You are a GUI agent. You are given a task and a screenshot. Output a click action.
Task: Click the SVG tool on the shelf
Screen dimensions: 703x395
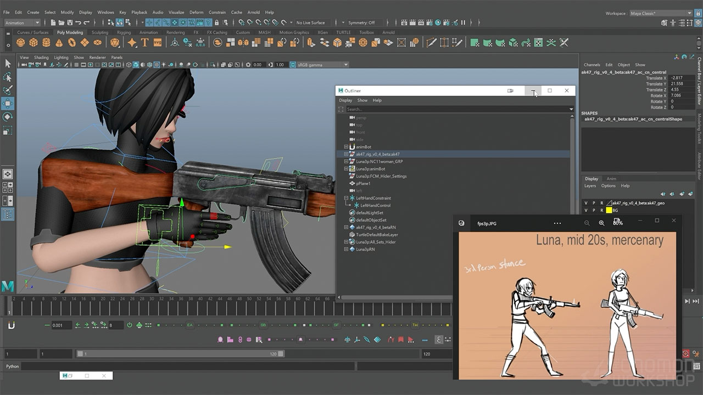tap(158, 43)
